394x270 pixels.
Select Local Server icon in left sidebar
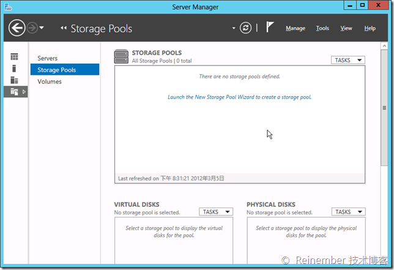tap(14, 68)
